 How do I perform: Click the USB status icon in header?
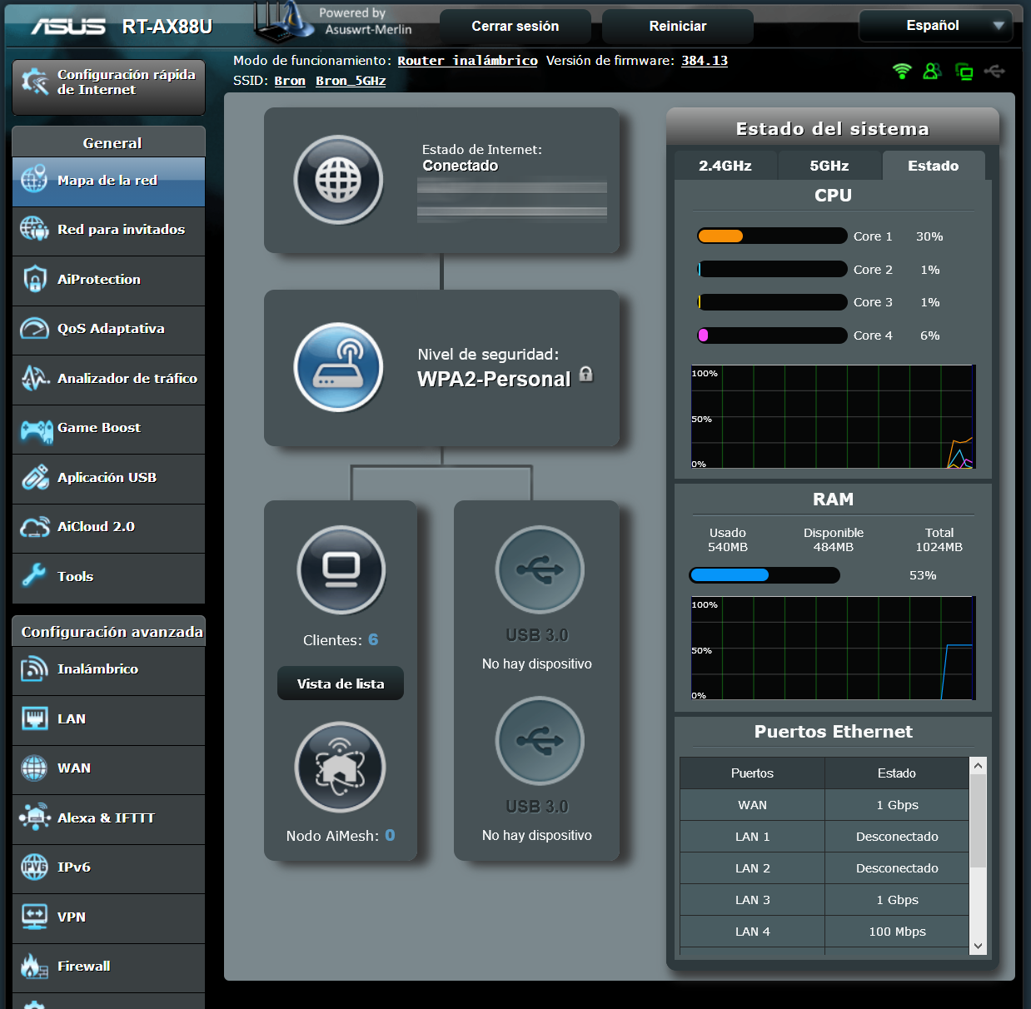click(x=994, y=72)
